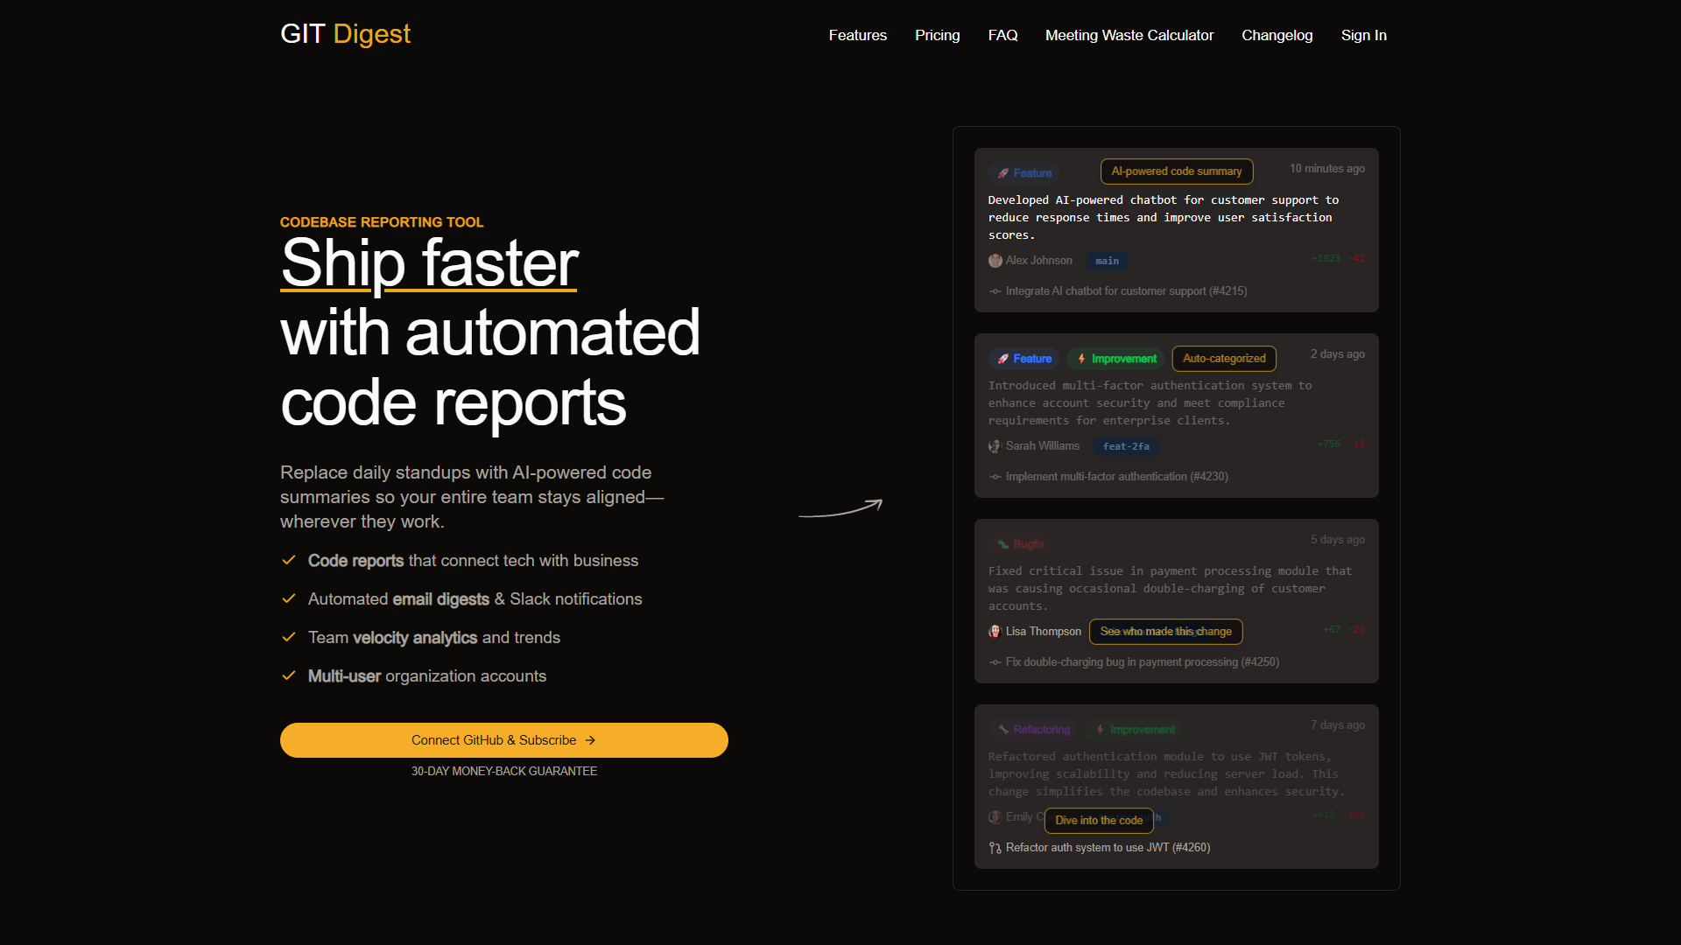Open the FAQ nav link
Viewport: 1681px width, 945px height.
(1002, 35)
